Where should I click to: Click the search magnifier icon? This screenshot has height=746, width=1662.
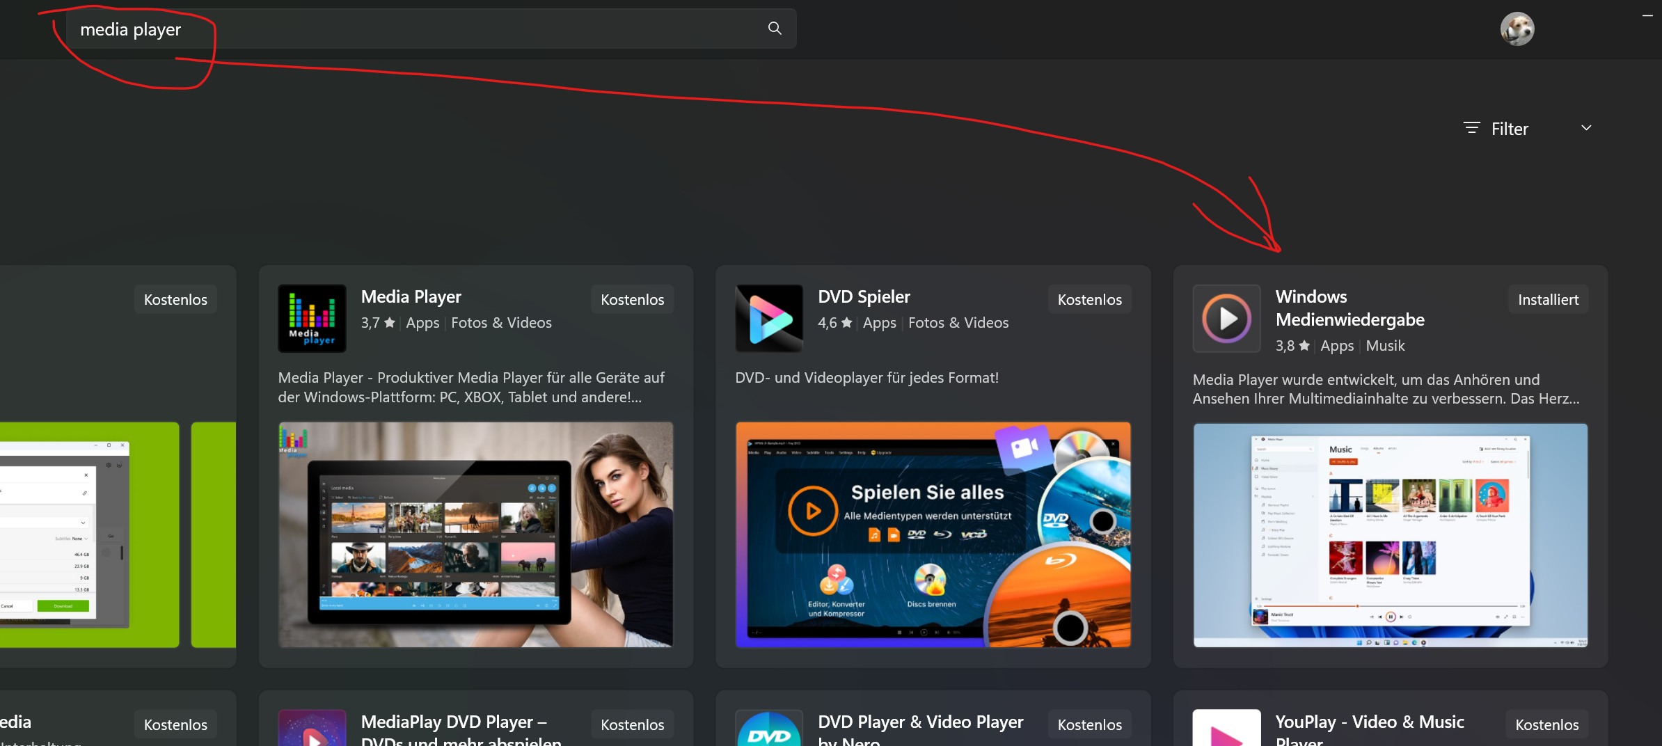pos(775,28)
